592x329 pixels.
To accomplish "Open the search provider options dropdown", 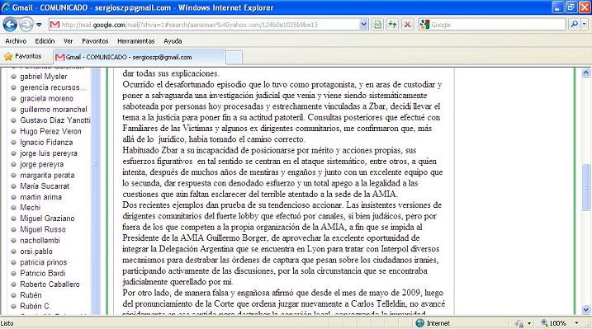I will (584, 25).
